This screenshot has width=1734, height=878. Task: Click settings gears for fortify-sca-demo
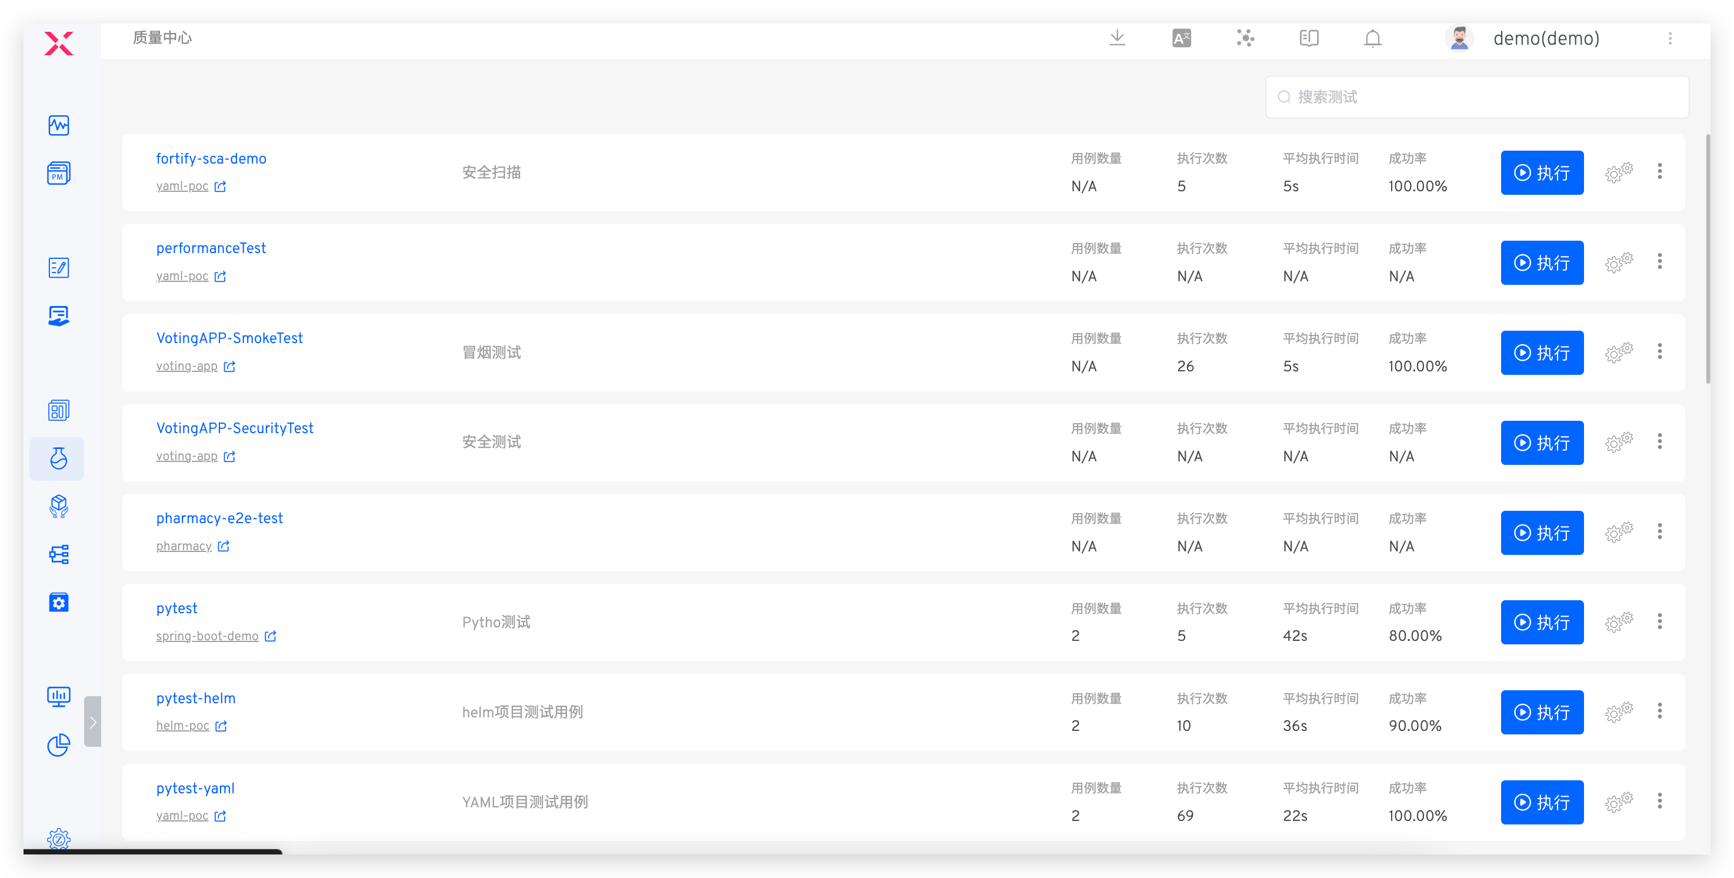(1618, 173)
